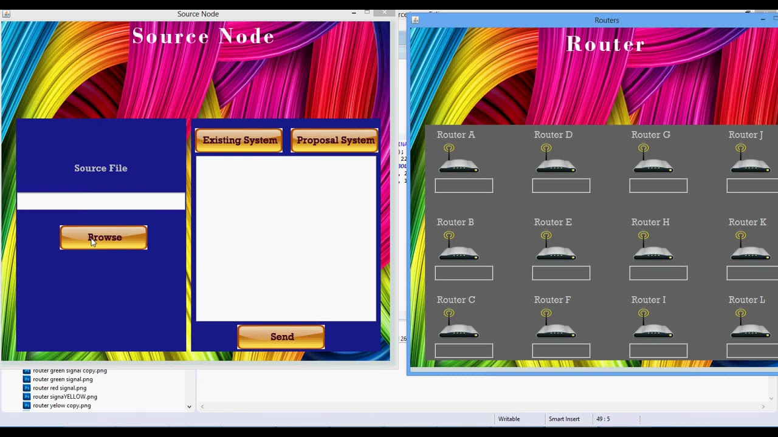Click the text box under Router H
Image resolution: width=778 pixels, height=437 pixels.
click(658, 273)
